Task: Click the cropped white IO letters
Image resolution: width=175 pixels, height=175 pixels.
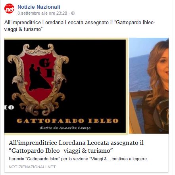Action: (9, 107)
